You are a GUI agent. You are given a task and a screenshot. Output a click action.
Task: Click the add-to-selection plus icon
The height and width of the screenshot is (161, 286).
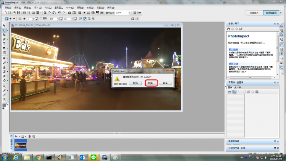[x=10, y=19]
